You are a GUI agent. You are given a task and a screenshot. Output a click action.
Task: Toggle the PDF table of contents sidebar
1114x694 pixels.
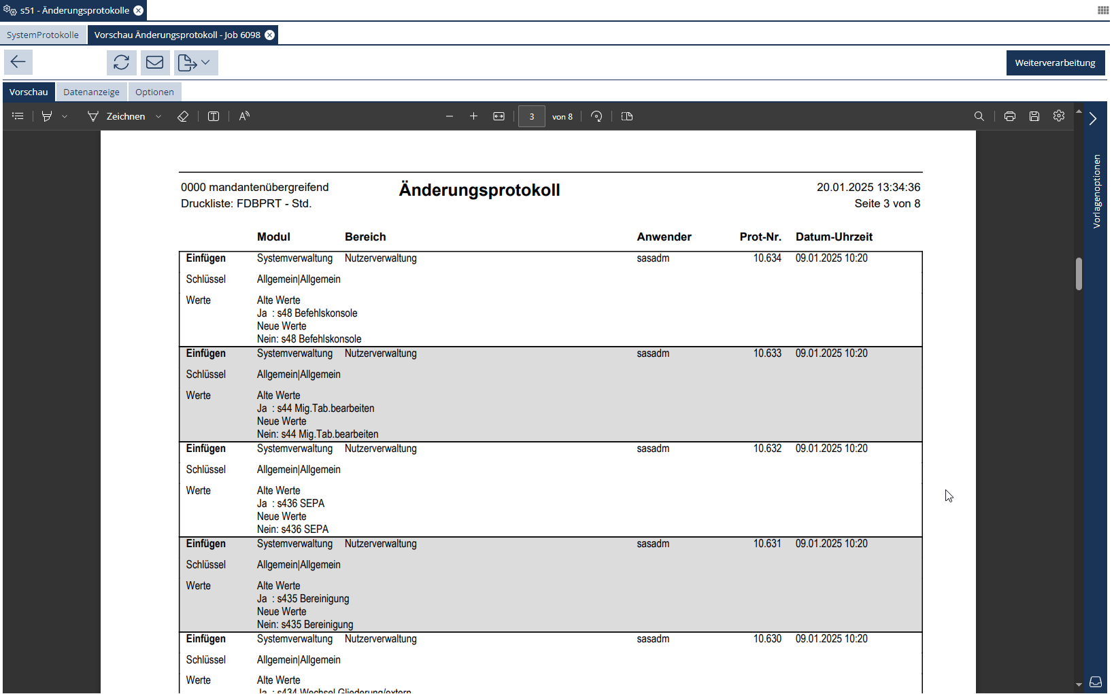pos(18,116)
